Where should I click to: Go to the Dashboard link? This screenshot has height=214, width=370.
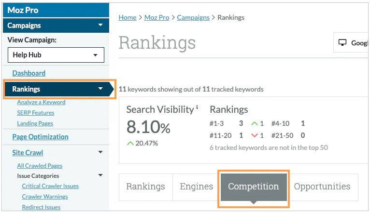(29, 73)
